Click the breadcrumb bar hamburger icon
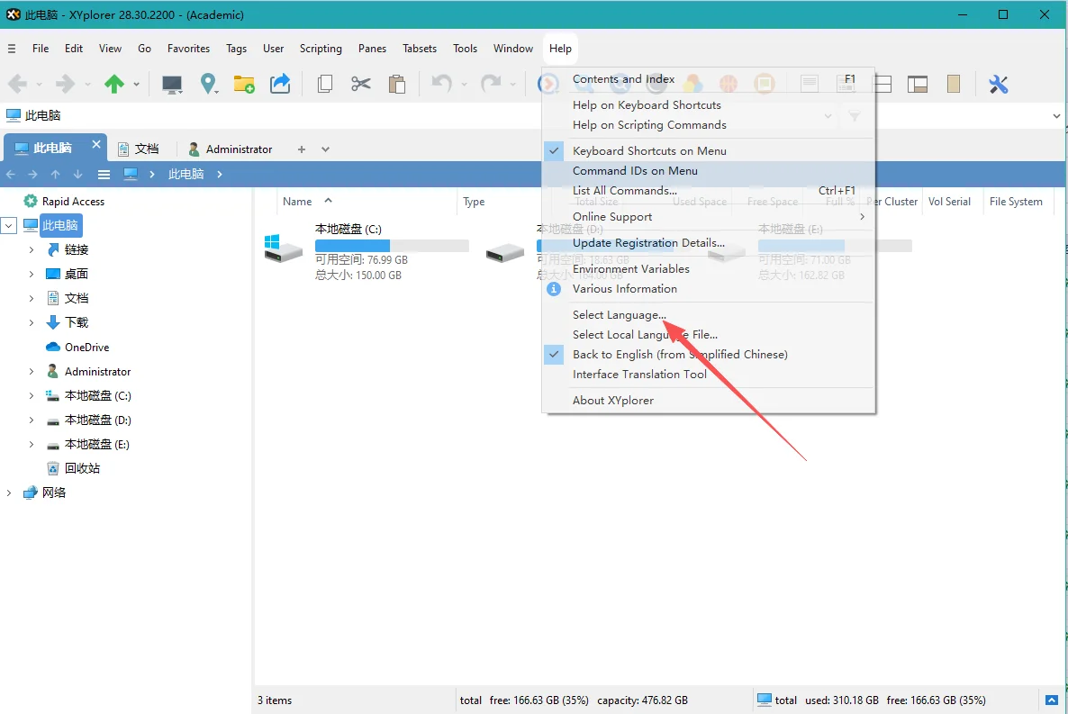 click(104, 175)
